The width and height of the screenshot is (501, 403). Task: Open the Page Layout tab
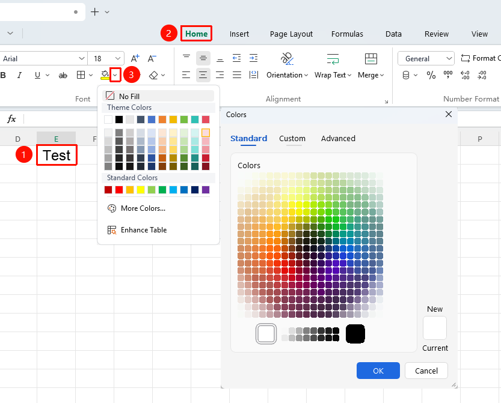click(291, 34)
